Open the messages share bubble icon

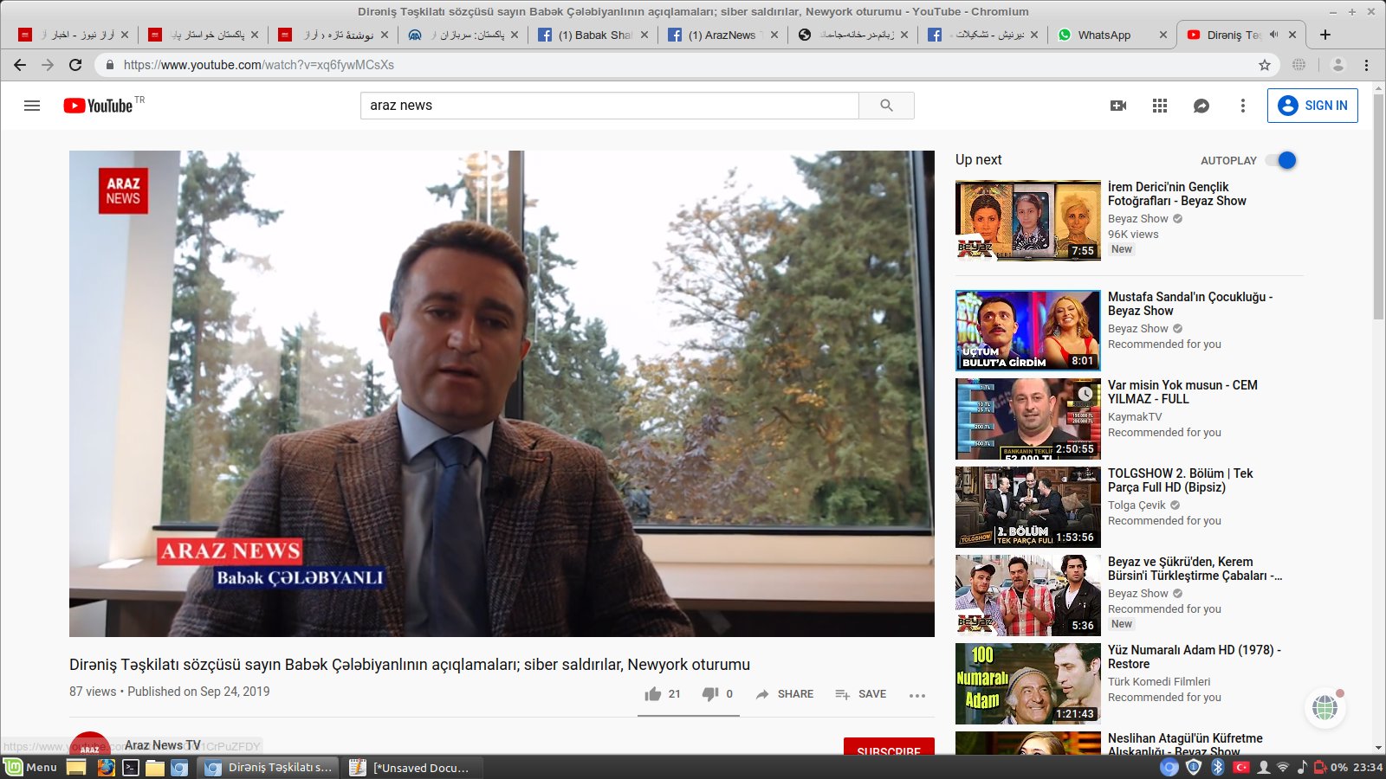(x=1201, y=106)
